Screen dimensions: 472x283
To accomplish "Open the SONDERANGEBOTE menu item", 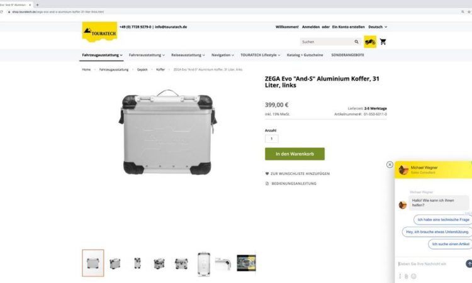I will point(347,55).
